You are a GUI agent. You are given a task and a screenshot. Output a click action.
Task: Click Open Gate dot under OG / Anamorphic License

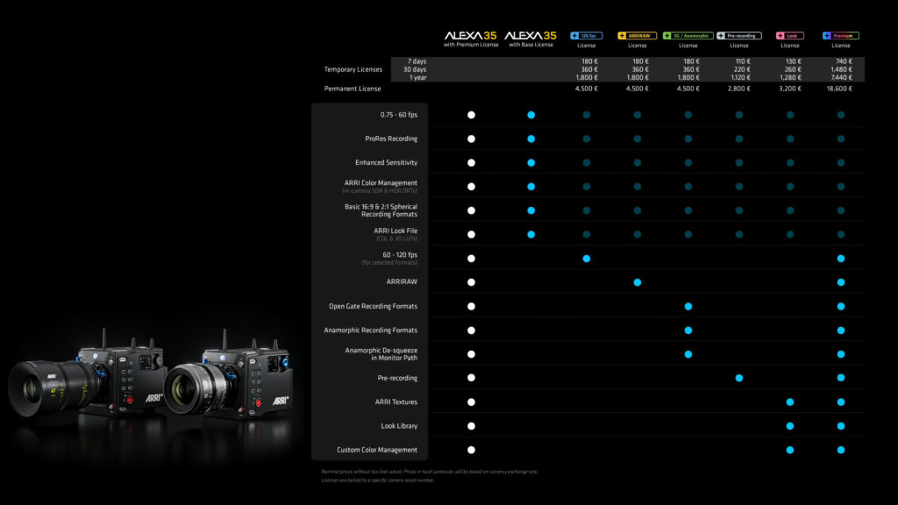pos(688,306)
